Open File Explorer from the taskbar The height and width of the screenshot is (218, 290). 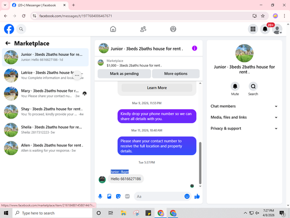pyautogui.click(x=124, y=213)
